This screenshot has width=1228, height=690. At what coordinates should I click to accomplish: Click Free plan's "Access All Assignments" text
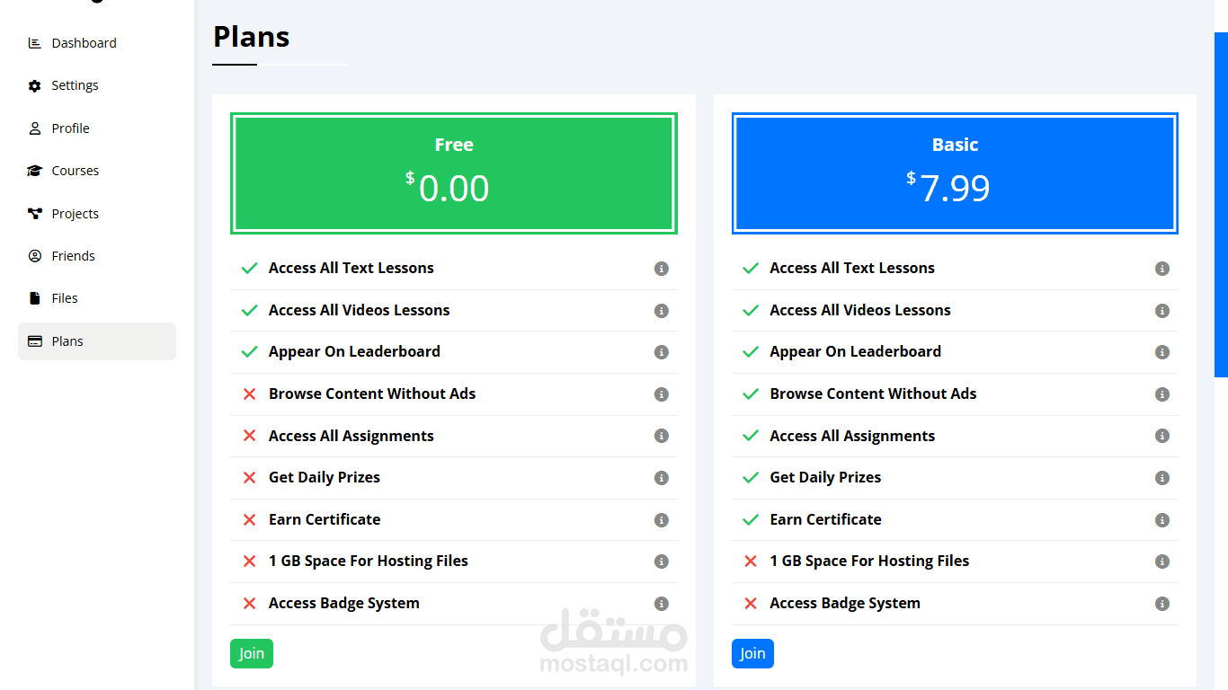[x=351, y=436]
